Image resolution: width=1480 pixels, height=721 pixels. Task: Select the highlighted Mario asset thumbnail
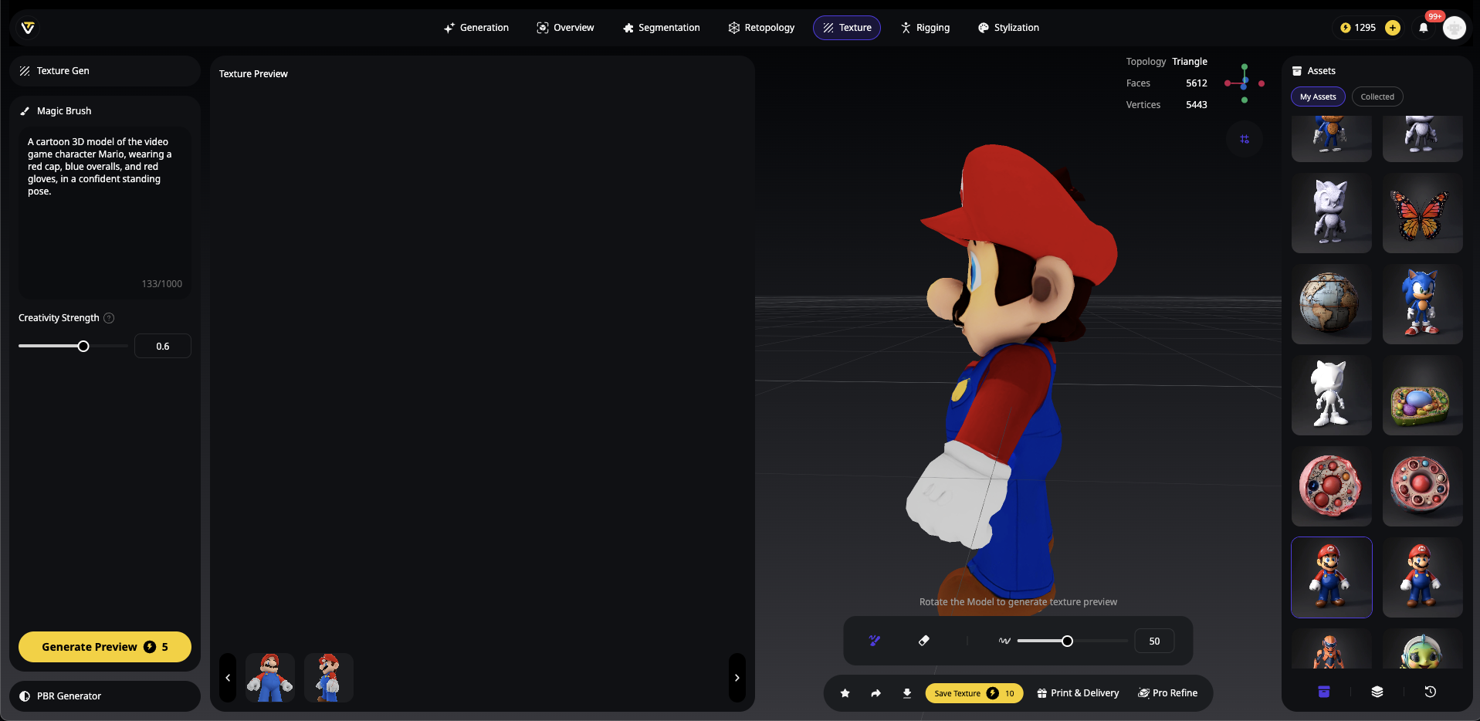tap(1332, 577)
